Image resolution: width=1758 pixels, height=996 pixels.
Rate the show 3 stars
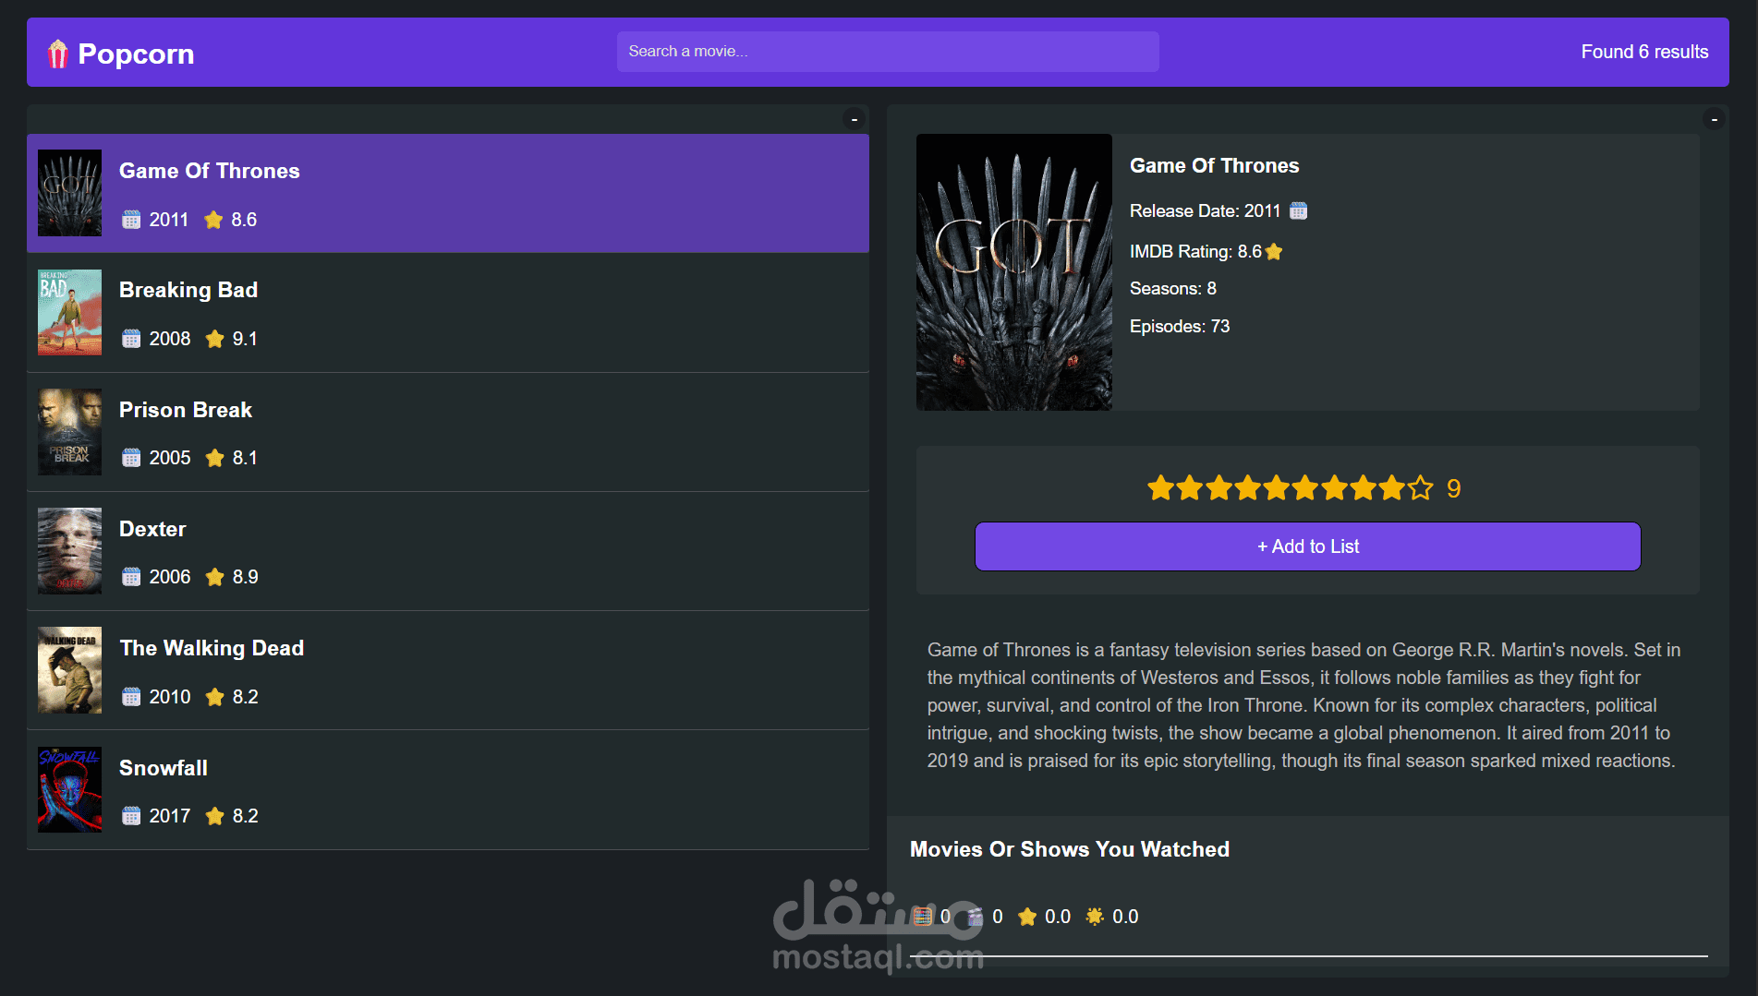pyautogui.click(x=1218, y=488)
